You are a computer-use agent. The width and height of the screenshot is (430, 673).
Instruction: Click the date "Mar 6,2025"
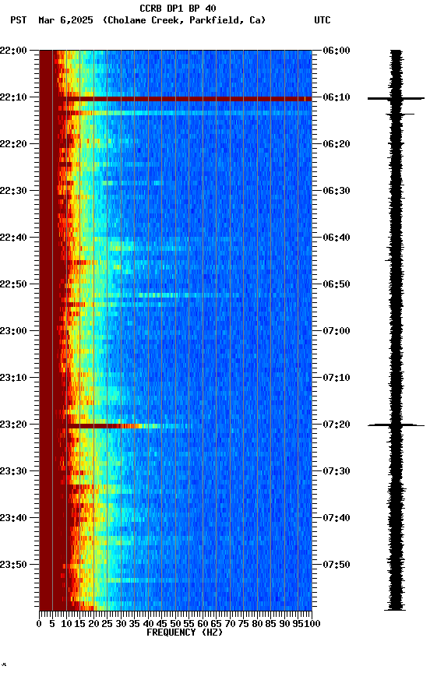coord(65,20)
